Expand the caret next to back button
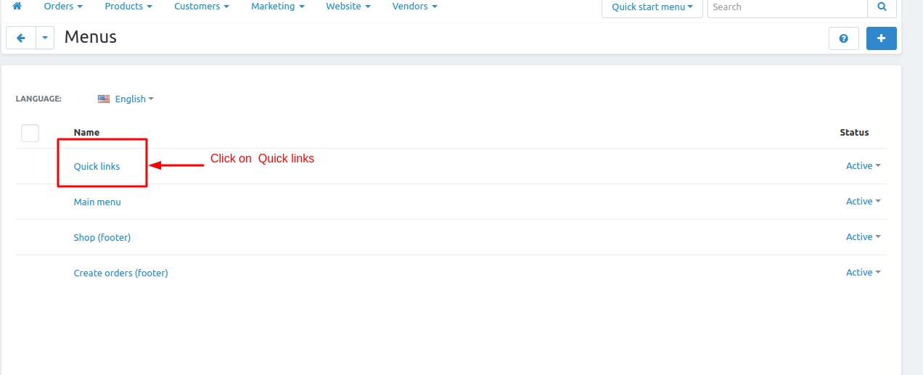923x375 pixels. 45,38
